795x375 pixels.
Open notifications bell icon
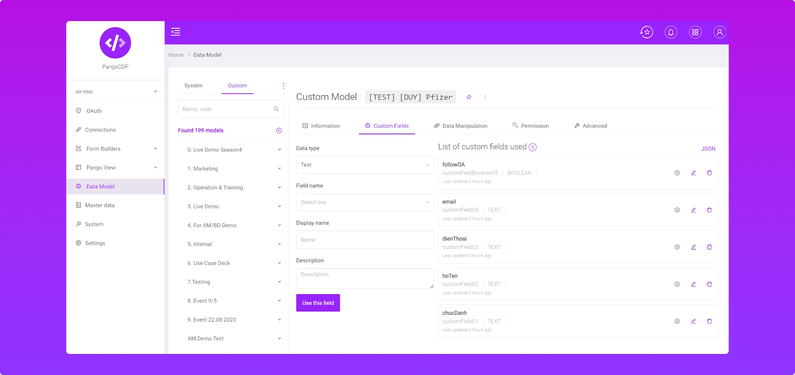pos(671,32)
